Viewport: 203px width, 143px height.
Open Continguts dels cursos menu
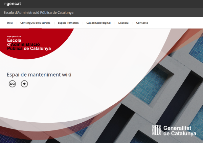pyautogui.click(x=35, y=23)
